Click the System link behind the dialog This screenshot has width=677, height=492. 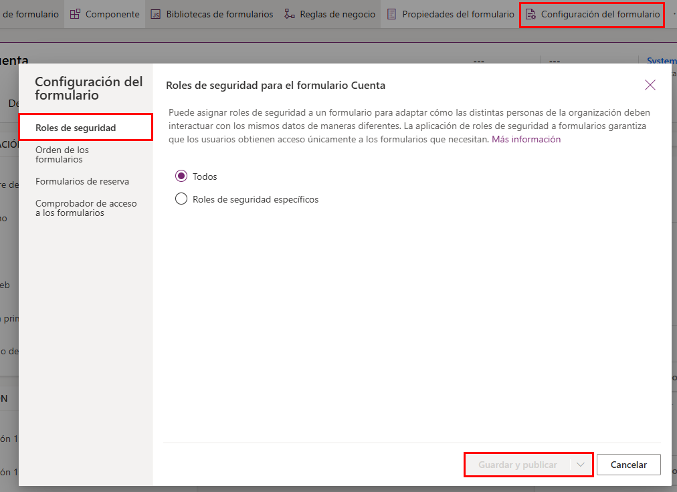[x=662, y=61]
